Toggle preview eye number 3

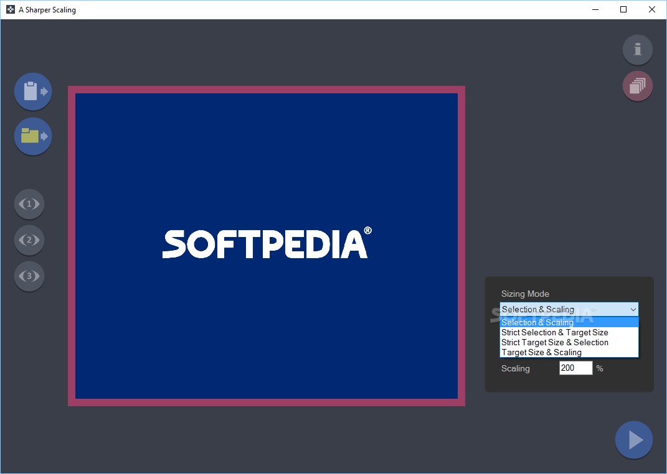coord(29,276)
